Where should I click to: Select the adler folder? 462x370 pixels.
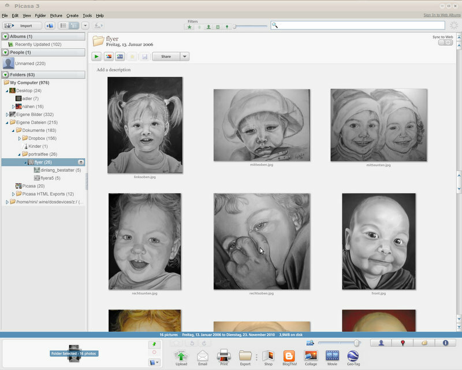tap(27, 98)
